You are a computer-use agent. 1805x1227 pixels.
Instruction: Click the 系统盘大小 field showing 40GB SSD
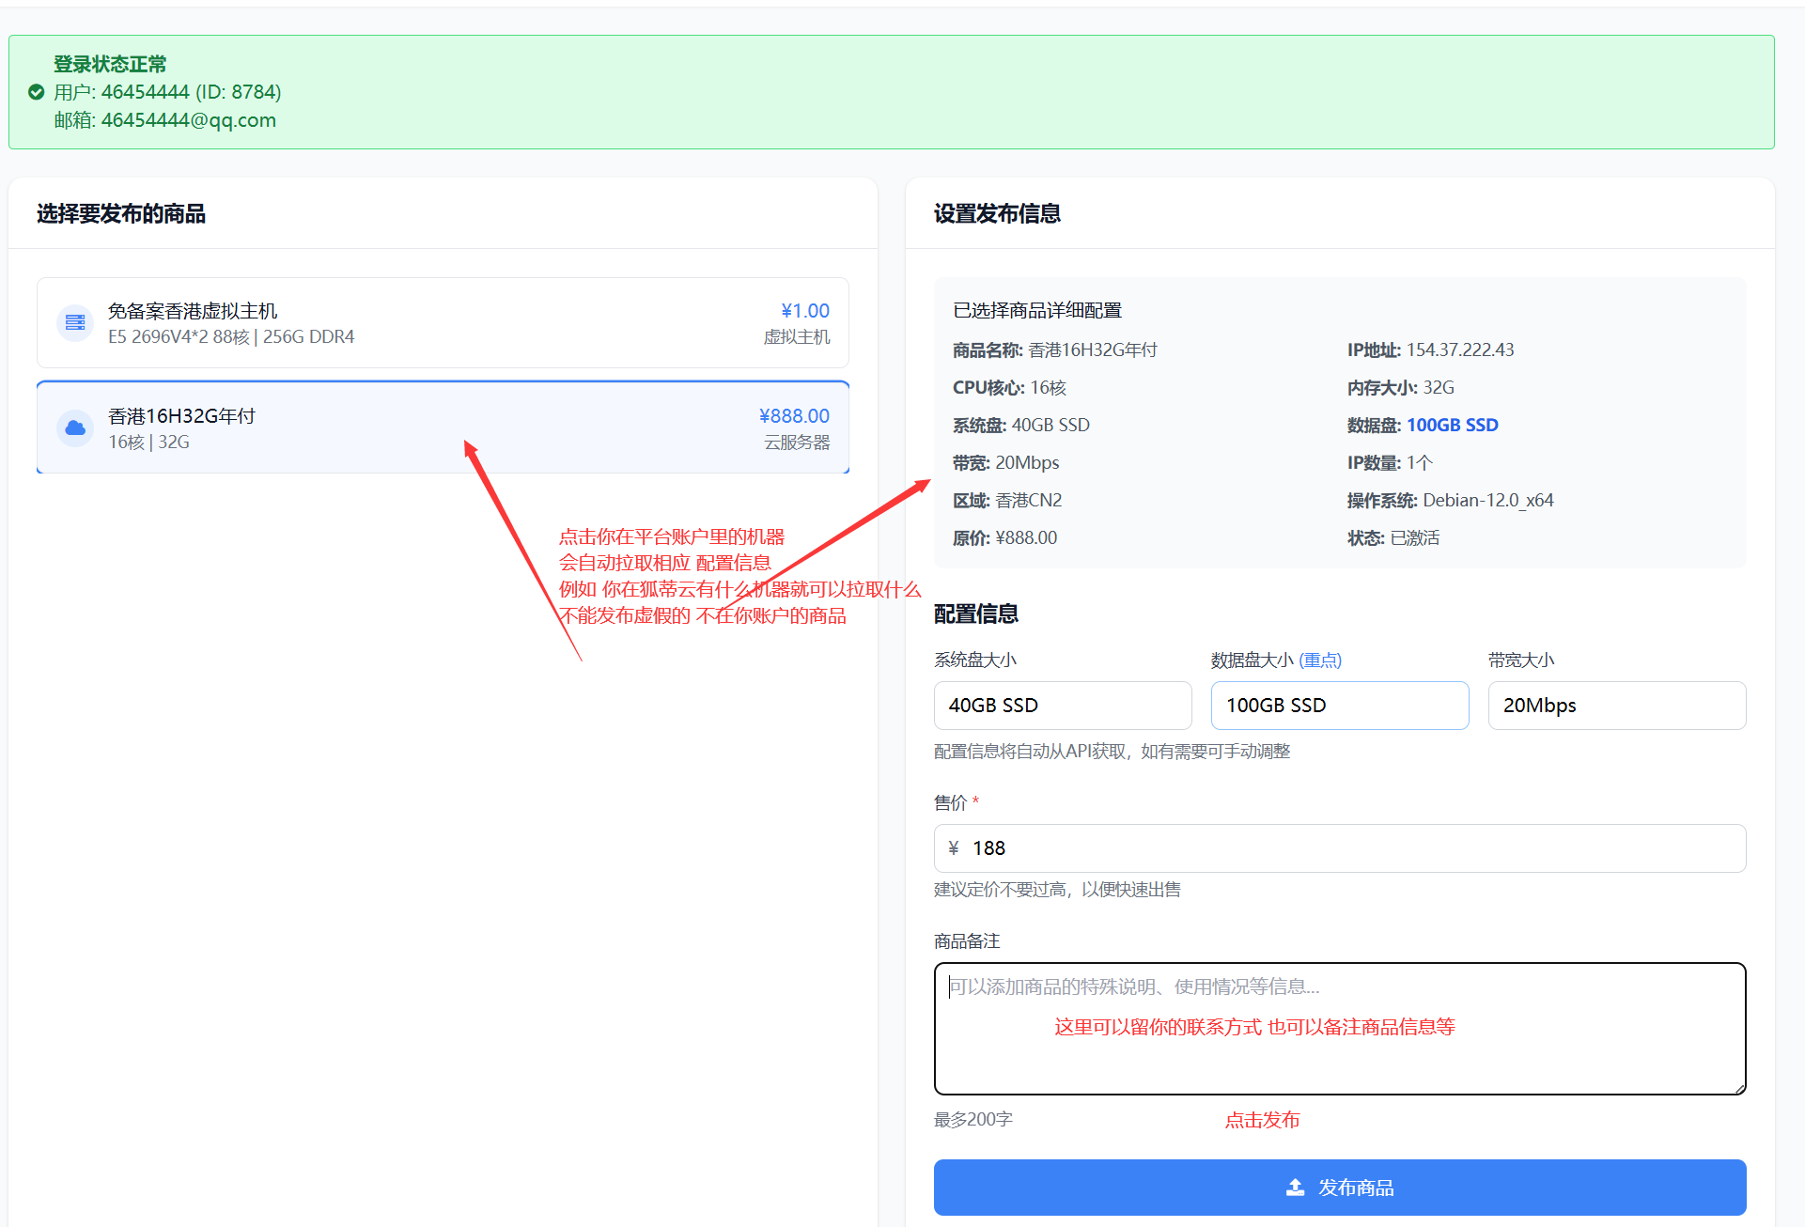pos(1063,706)
